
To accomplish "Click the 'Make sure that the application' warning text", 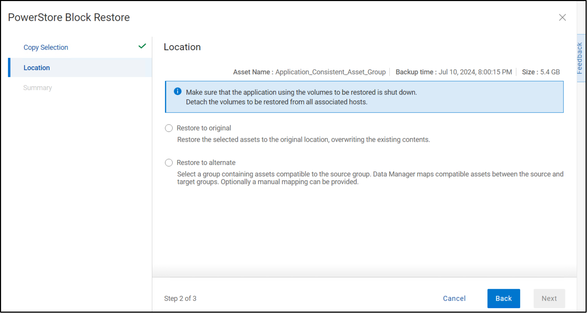I will [301, 92].
